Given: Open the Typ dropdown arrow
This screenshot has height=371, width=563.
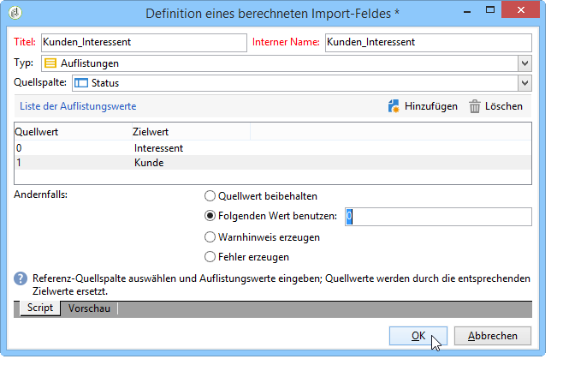Looking at the screenshot, I should click(x=524, y=63).
